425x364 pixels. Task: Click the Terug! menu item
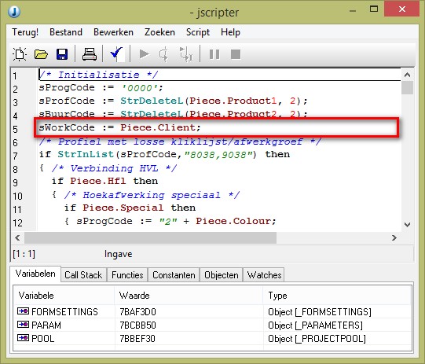pyautogui.click(x=25, y=32)
